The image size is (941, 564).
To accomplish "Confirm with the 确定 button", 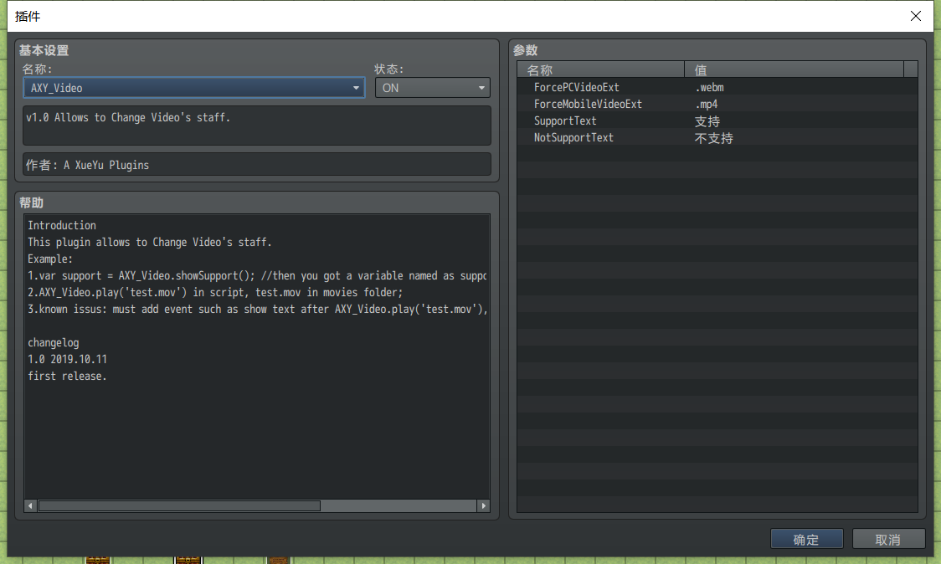I will pyautogui.click(x=806, y=539).
